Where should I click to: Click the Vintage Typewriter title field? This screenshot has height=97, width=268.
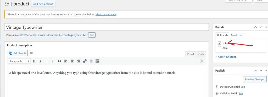[107, 27]
